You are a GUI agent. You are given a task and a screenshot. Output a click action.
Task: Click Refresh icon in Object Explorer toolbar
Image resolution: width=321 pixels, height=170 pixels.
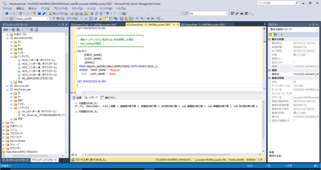click(32, 30)
